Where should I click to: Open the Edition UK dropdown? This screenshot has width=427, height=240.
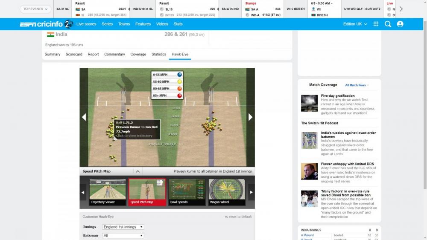tap(355, 24)
